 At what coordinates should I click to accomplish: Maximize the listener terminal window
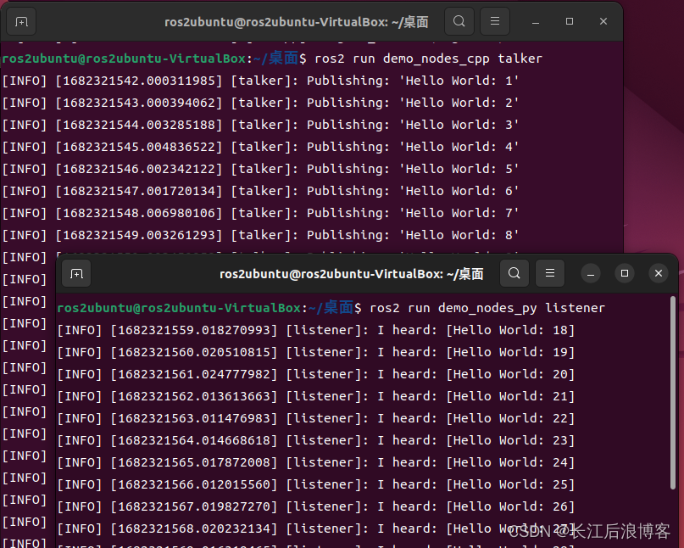pos(625,273)
